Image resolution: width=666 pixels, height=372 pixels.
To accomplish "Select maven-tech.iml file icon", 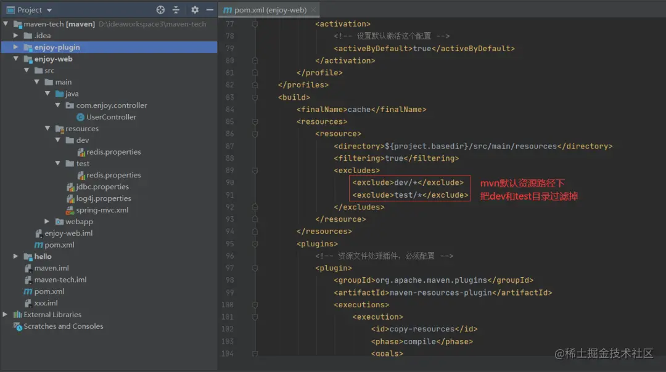I will [28, 280].
